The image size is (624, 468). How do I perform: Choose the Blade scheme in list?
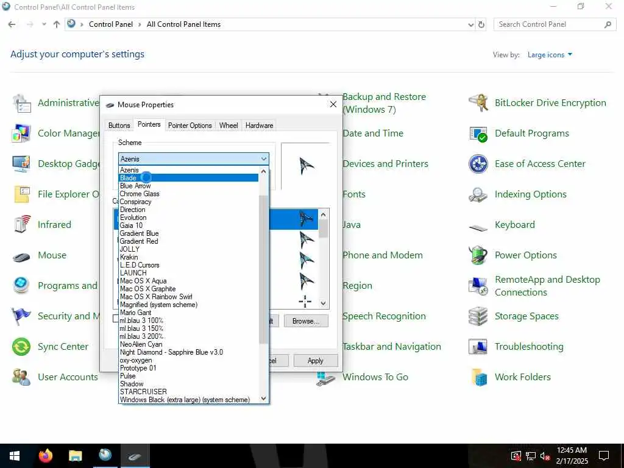point(189,178)
